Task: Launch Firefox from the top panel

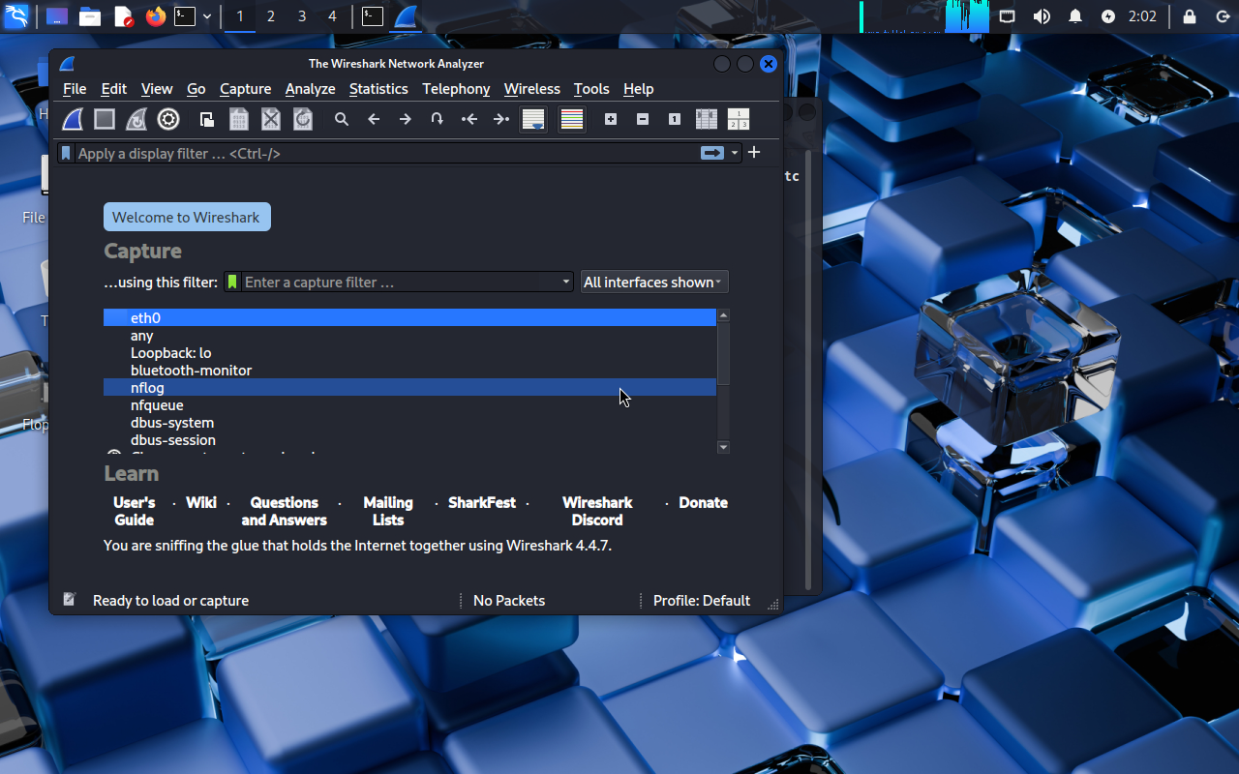Action: 155,16
